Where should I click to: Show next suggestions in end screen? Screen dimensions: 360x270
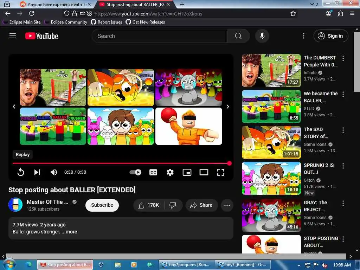click(228, 107)
